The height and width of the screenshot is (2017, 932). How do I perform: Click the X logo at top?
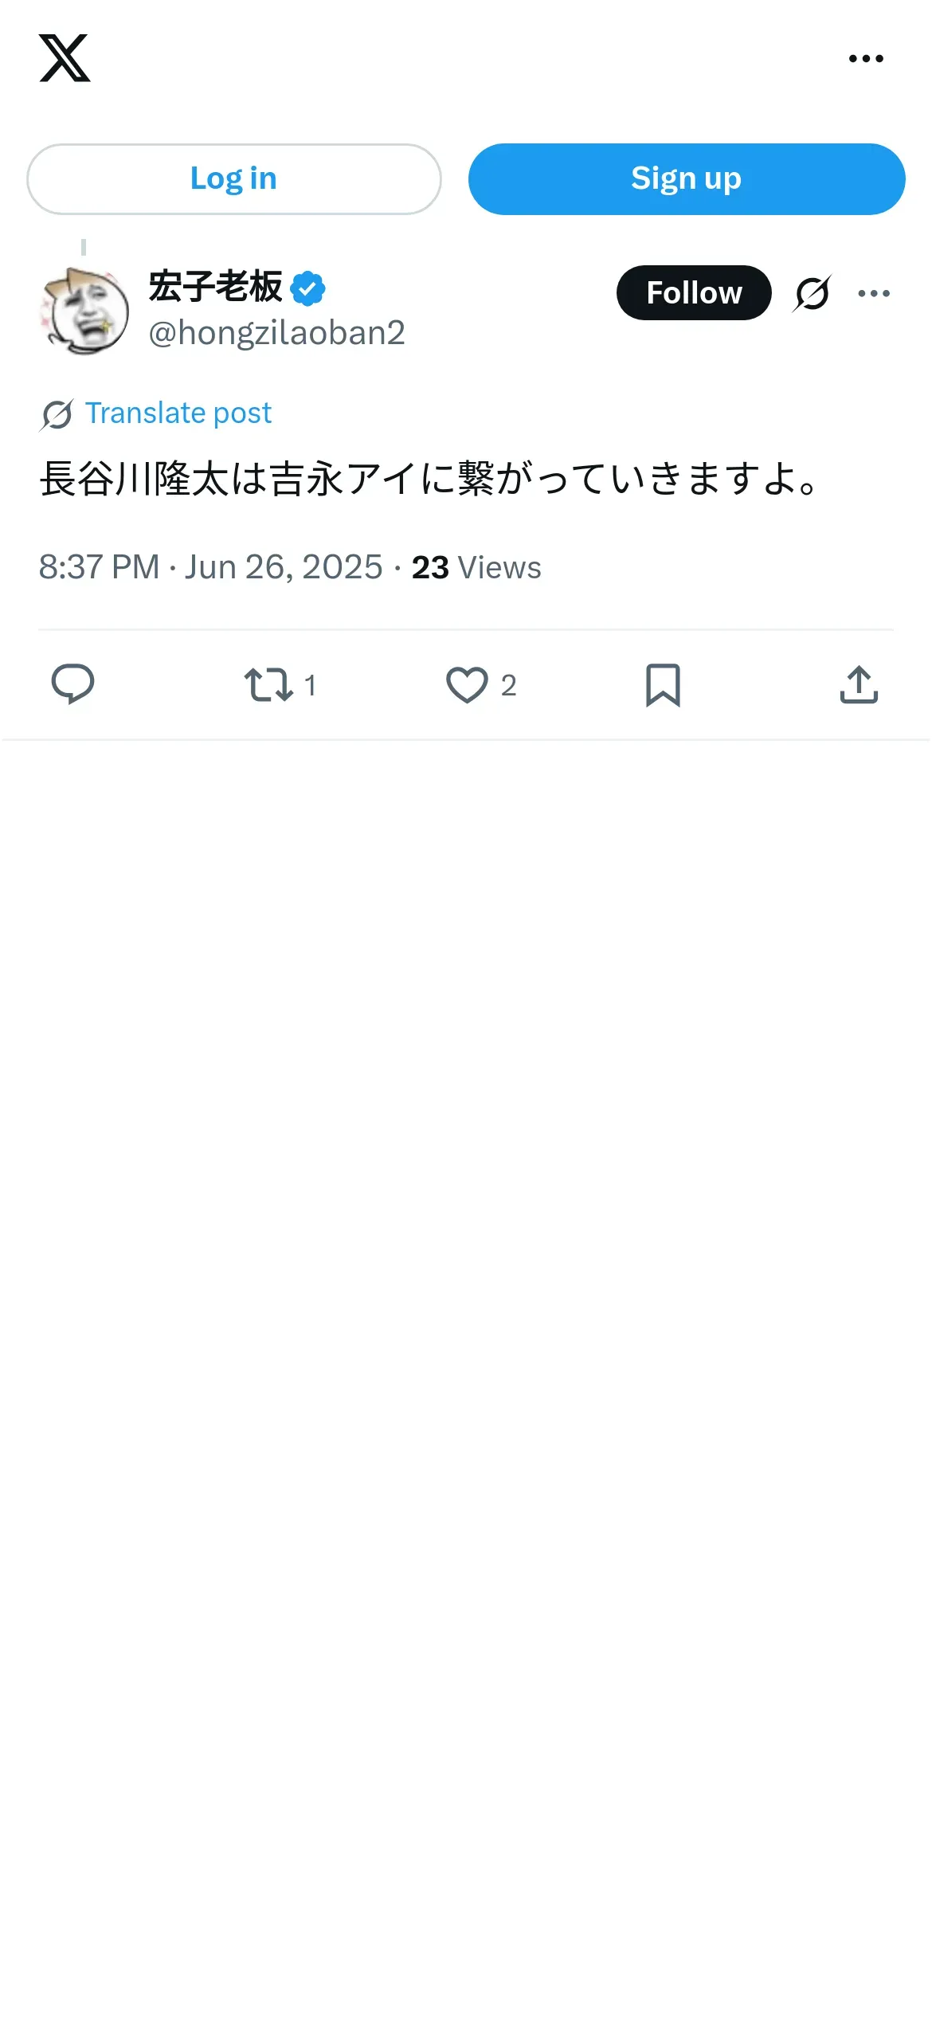tap(65, 58)
